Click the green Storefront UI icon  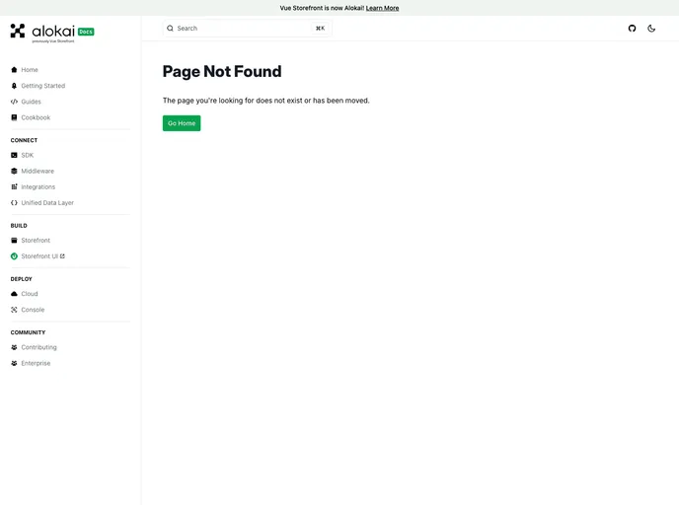tap(14, 256)
